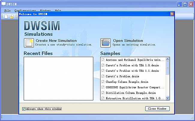Open the File menu
The image size is (195, 121).
point(7,11)
